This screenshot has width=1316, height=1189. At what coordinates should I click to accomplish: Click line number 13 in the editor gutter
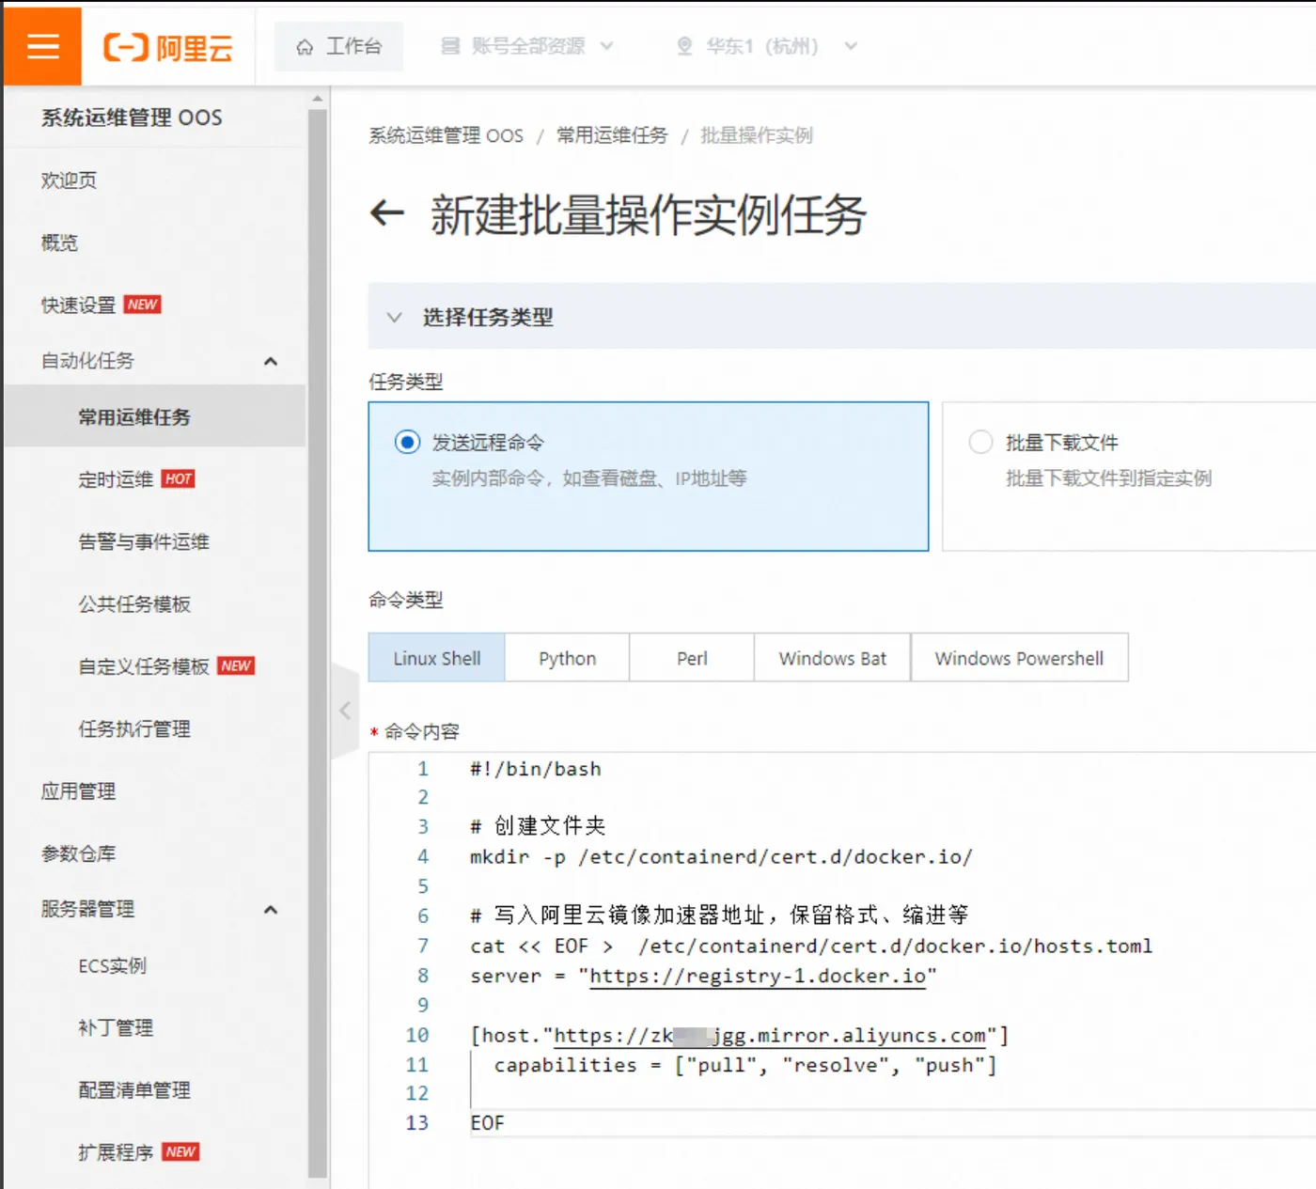(x=416, y=1122)
